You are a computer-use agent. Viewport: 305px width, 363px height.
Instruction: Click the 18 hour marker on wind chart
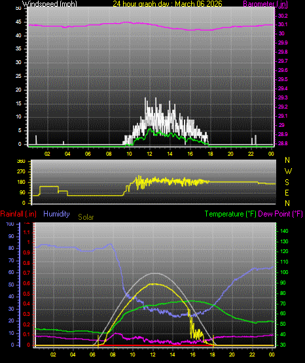[210, 154]
